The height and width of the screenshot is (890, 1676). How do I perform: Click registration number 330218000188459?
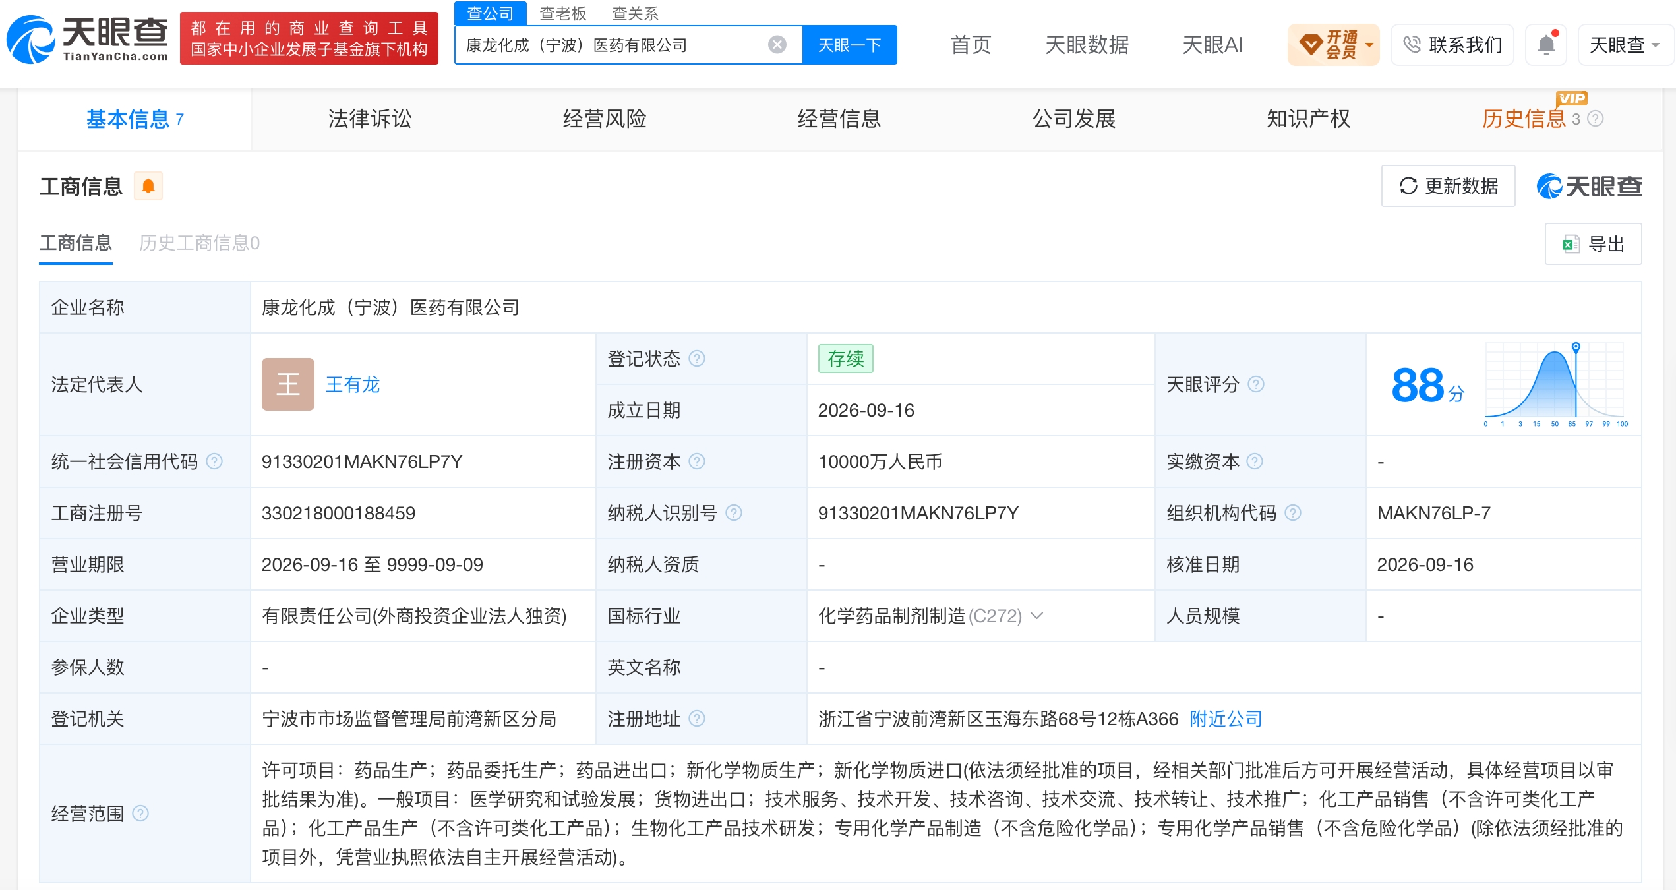coord(338,513)
